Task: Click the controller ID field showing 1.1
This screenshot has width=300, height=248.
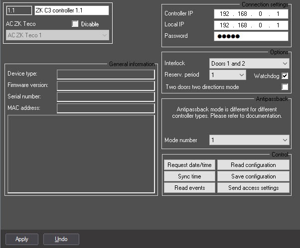Action: [x=19, y=10]
